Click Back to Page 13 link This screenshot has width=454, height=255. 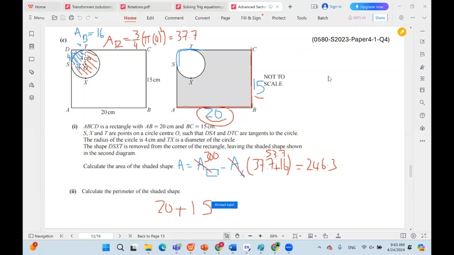151,236
